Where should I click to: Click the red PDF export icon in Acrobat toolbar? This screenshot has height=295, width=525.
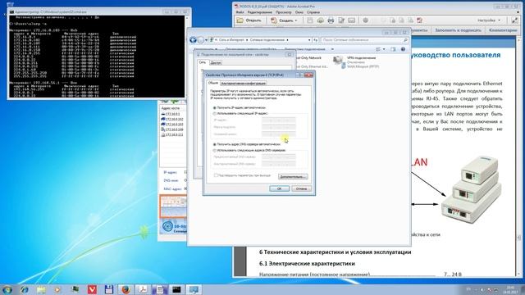coord(419,20)
